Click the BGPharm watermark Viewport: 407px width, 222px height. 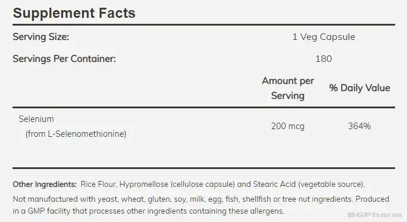click(375, 215)
